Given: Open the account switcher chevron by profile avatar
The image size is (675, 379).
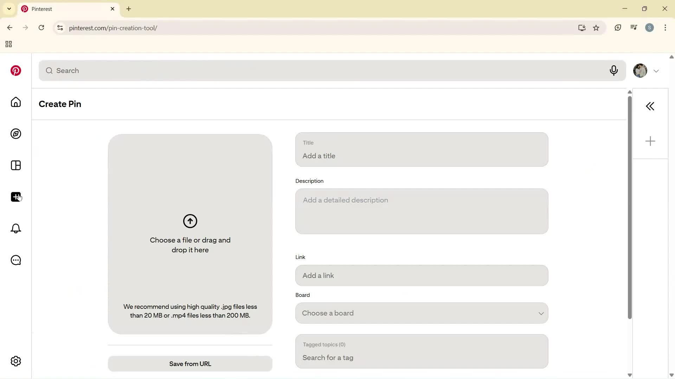Looking at the screenshot, I should 656,71.
